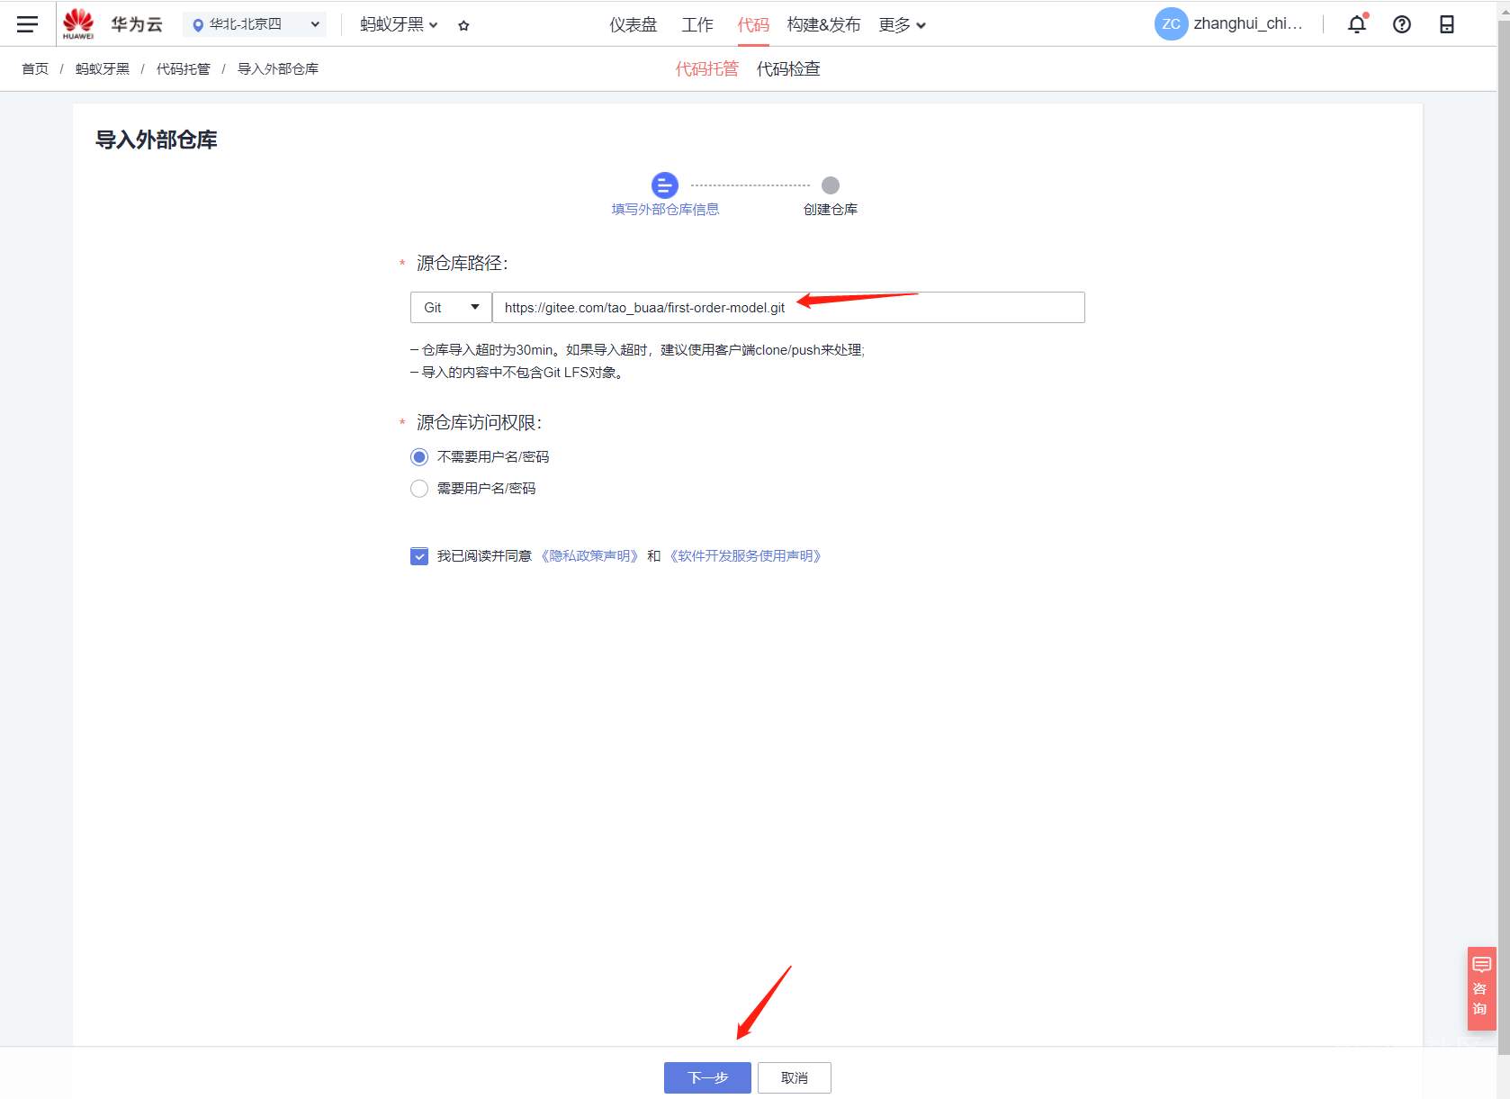The image size is (1510, 1099).
Task: Click the 导入外部仓库 breadcrumb text
Action: tap(278, 68)
